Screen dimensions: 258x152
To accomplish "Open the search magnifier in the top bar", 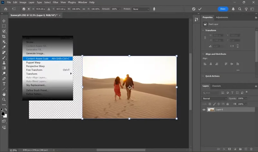I will point(240,9).
